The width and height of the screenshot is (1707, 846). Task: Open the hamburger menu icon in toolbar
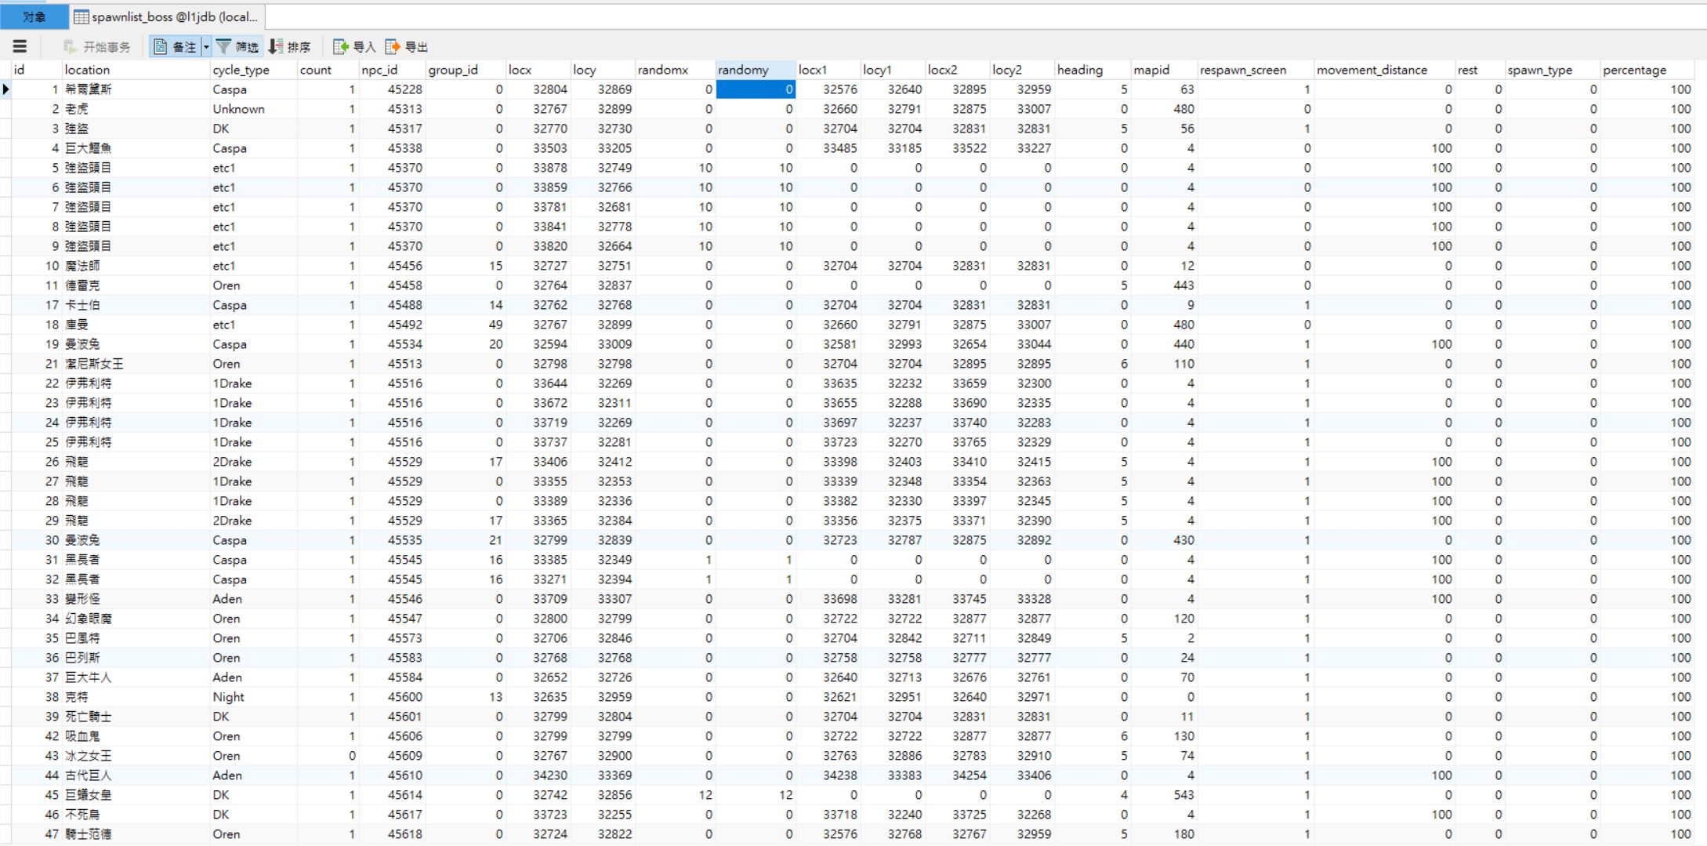pos(20,46)
